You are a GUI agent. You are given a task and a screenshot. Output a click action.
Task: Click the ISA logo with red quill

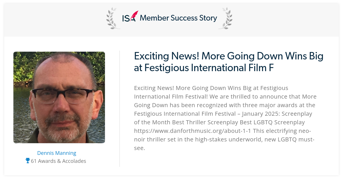point(130,17)
